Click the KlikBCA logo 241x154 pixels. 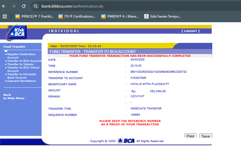pyautogui.click(x=17, y=33)
